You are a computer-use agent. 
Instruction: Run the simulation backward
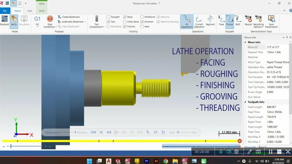tap(109, 132)
